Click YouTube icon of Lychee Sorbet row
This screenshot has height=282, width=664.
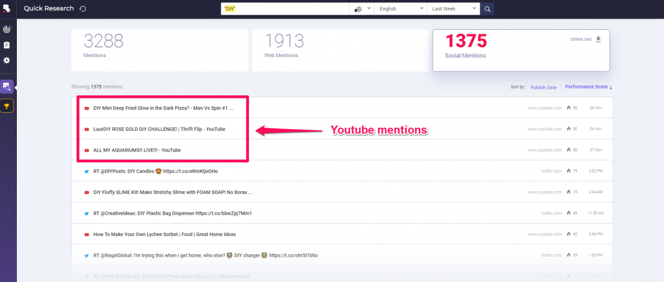pos(86,234)
